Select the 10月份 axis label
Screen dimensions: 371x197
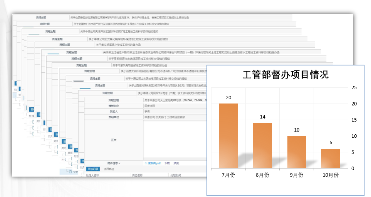point(331,175)
